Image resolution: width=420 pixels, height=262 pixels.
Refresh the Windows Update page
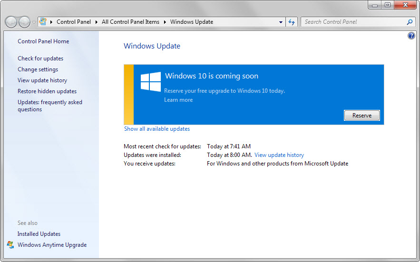tap(292, 22)
